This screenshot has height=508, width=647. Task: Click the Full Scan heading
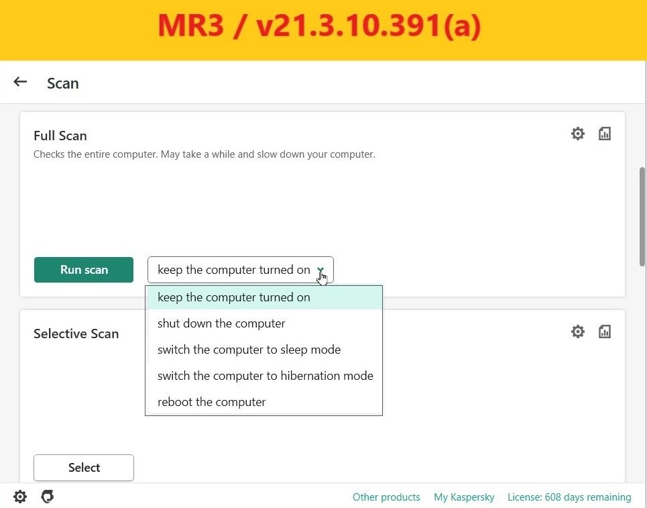click(x=60, y=136)
